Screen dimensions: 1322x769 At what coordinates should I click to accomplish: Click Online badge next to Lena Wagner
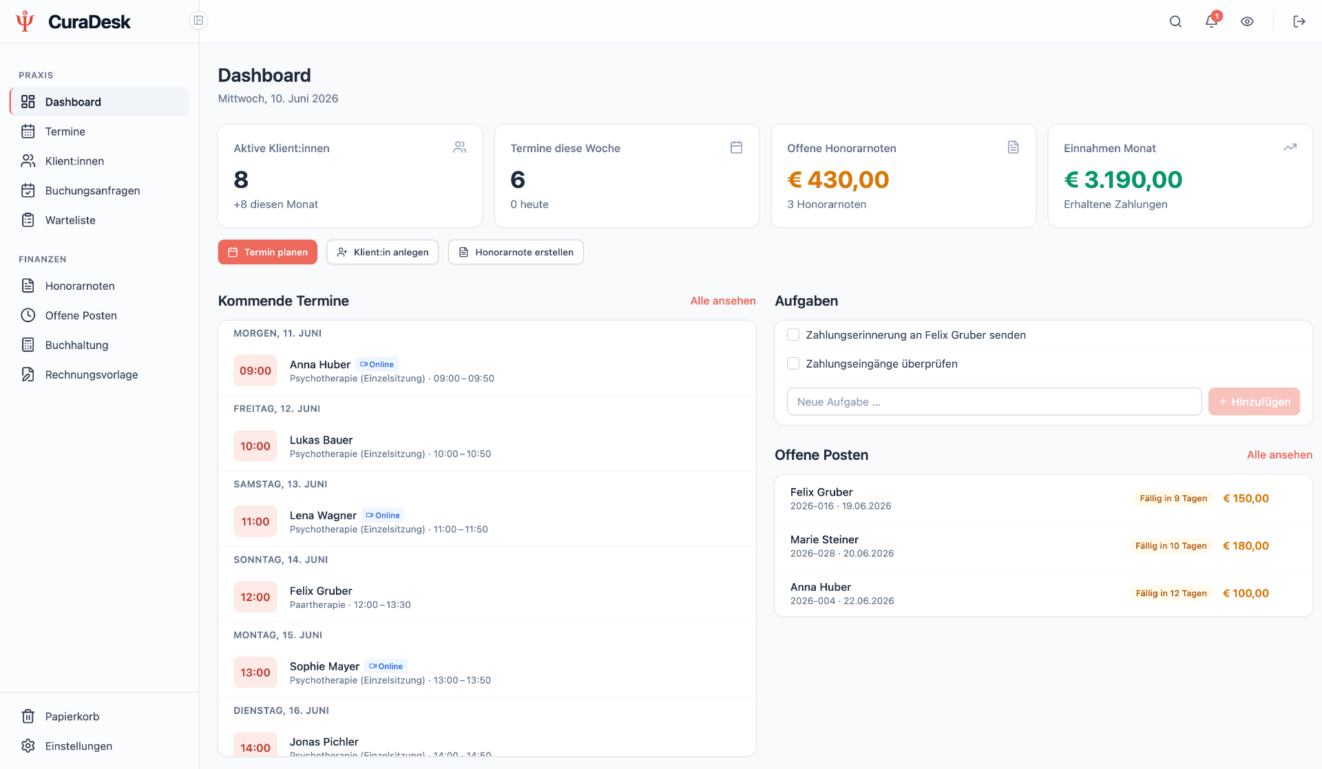pyautogui.click(x=384, y=515)
